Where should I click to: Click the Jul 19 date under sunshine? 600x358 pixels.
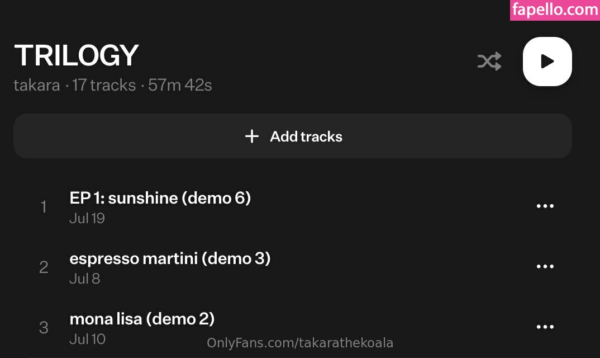click(87, 219)
